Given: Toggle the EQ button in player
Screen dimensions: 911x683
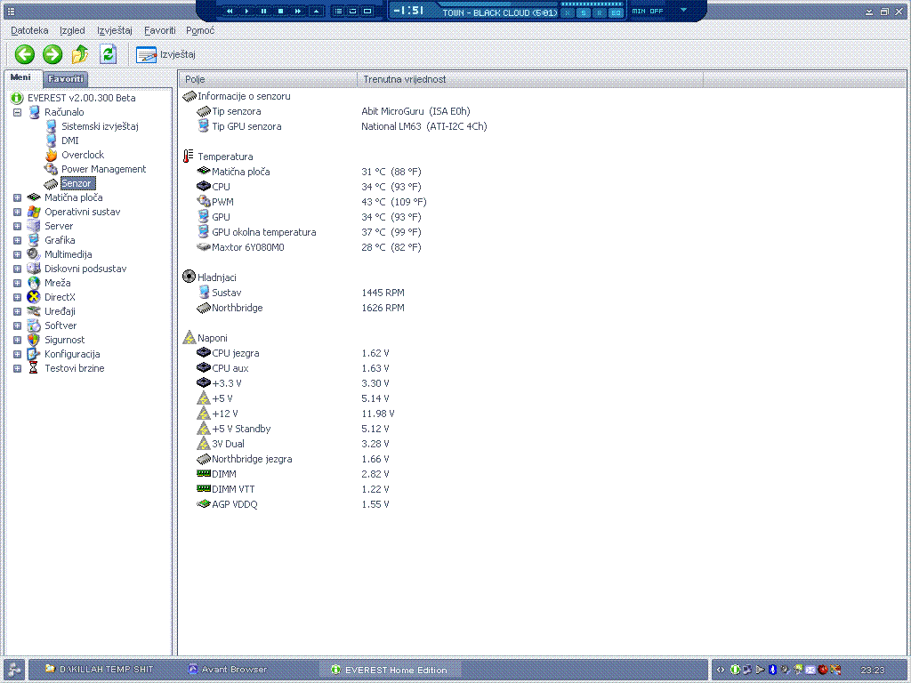Looking at the screenshot, I should 615,12.
